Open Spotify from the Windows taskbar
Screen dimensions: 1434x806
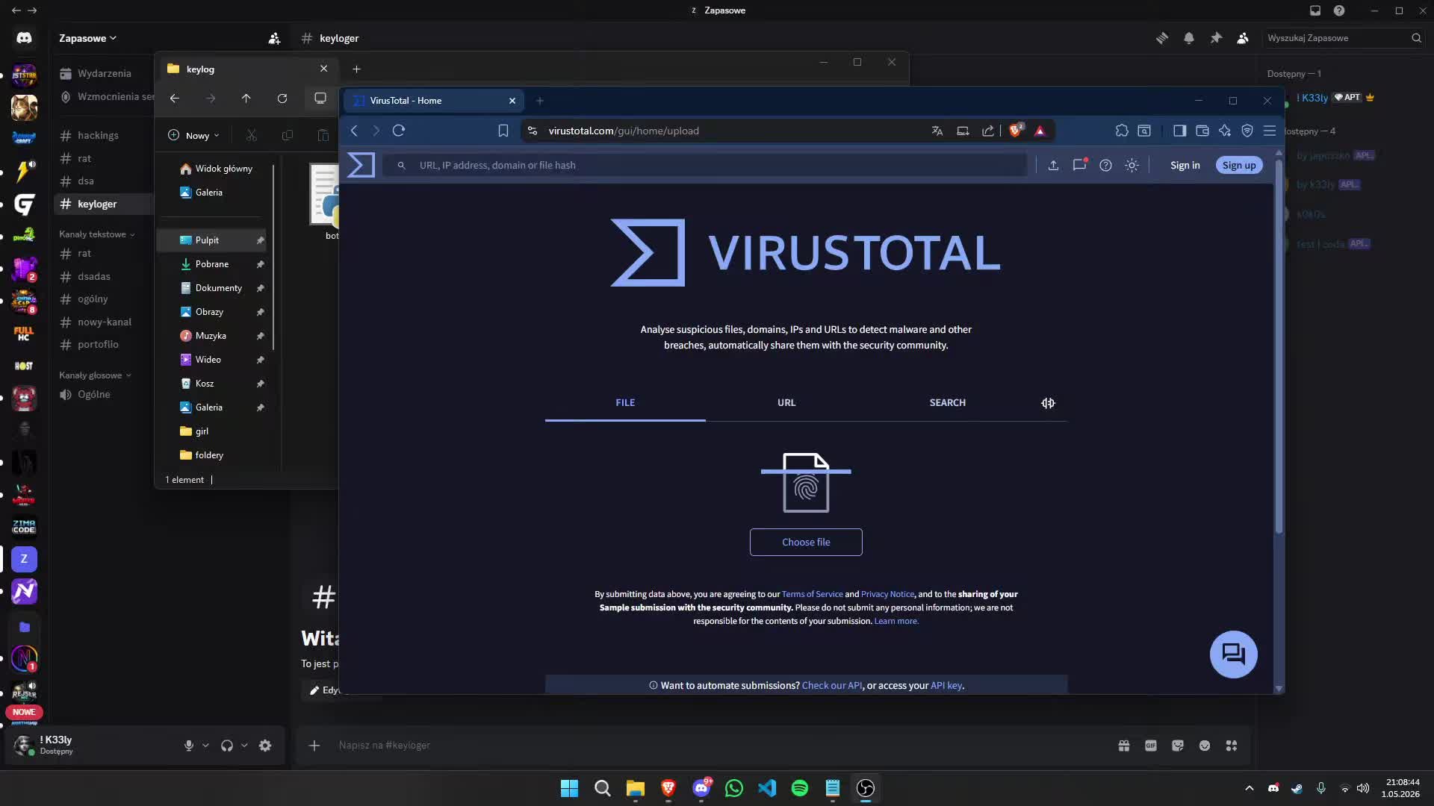(800, 788)
